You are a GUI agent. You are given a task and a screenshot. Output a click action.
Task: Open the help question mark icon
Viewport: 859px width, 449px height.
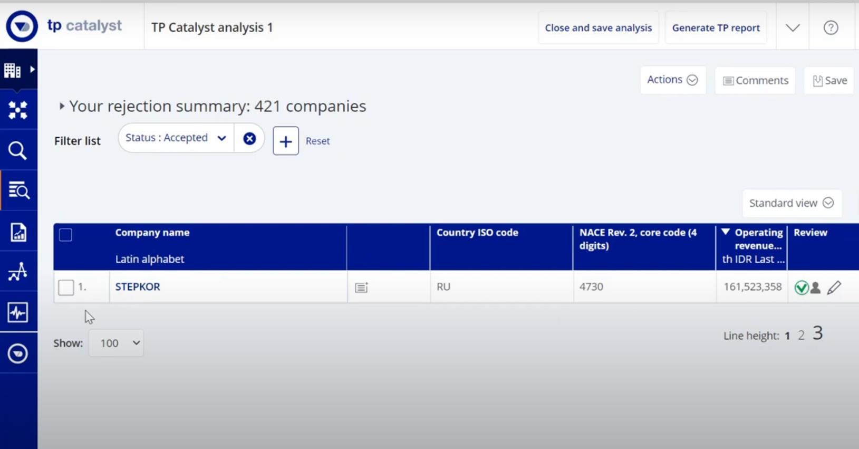tap(831, 27)
